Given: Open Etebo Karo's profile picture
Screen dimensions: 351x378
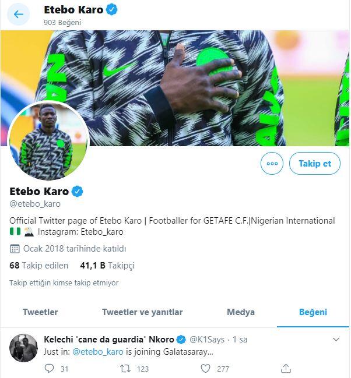Looking at the screenshot, I should pos(48,141).
